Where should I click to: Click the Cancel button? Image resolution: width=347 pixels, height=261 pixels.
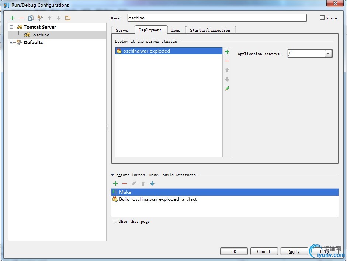(264, 251)
